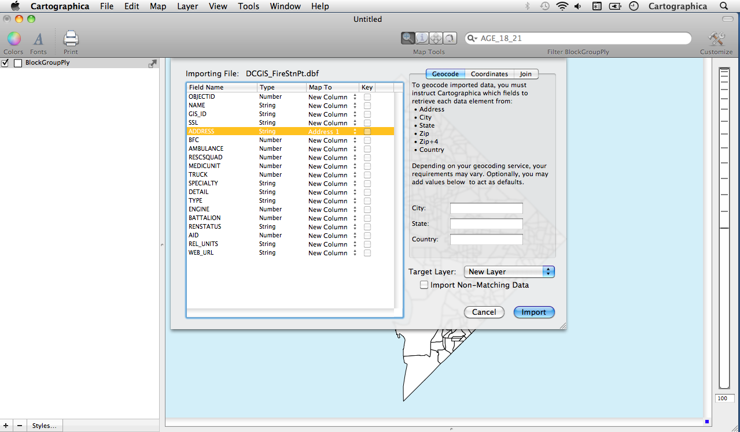Open Map To selector for NAME field
Image resolution: width=740 pixels, height=432 pixels.
(x=332, y=106)
